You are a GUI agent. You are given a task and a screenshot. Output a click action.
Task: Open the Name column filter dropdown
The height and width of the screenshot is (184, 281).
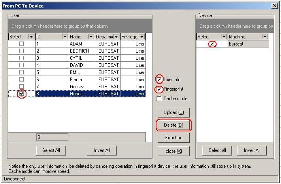click(91, 37)
